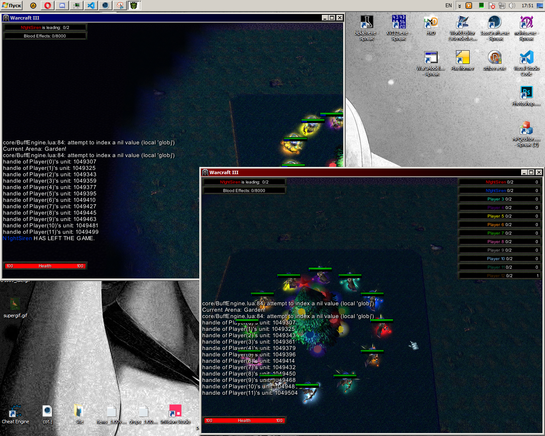Click the Blood Effects bar in the background window

click(45, 36)
